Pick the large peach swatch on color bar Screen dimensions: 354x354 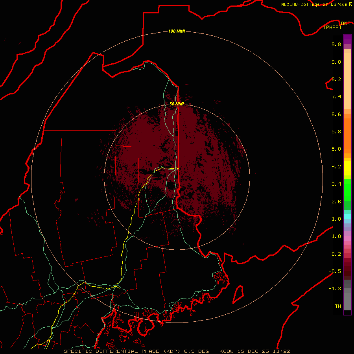pyautogui.click(x=347, y=81)
